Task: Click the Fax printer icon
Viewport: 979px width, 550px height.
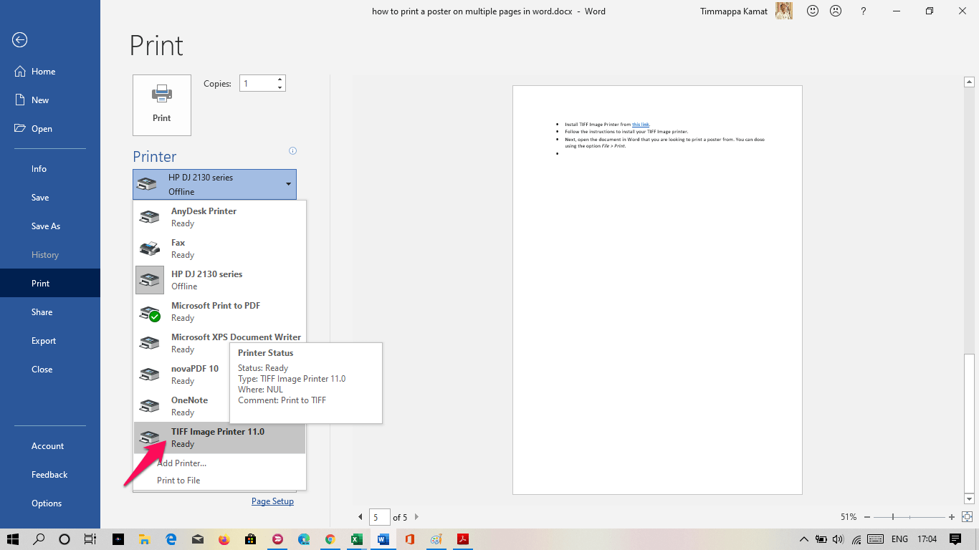Action: point(150,248)
